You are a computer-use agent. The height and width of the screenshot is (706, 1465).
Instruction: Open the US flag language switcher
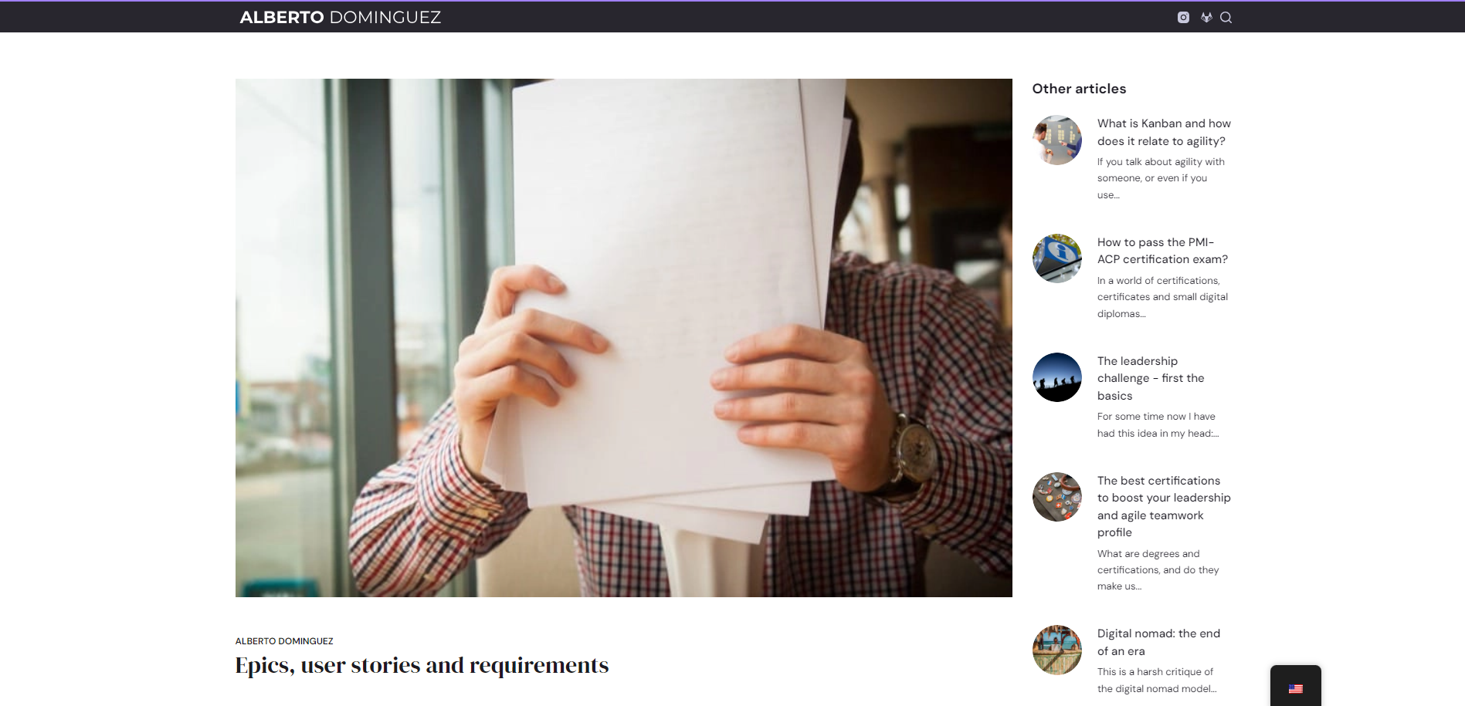tap(1295, 688)
